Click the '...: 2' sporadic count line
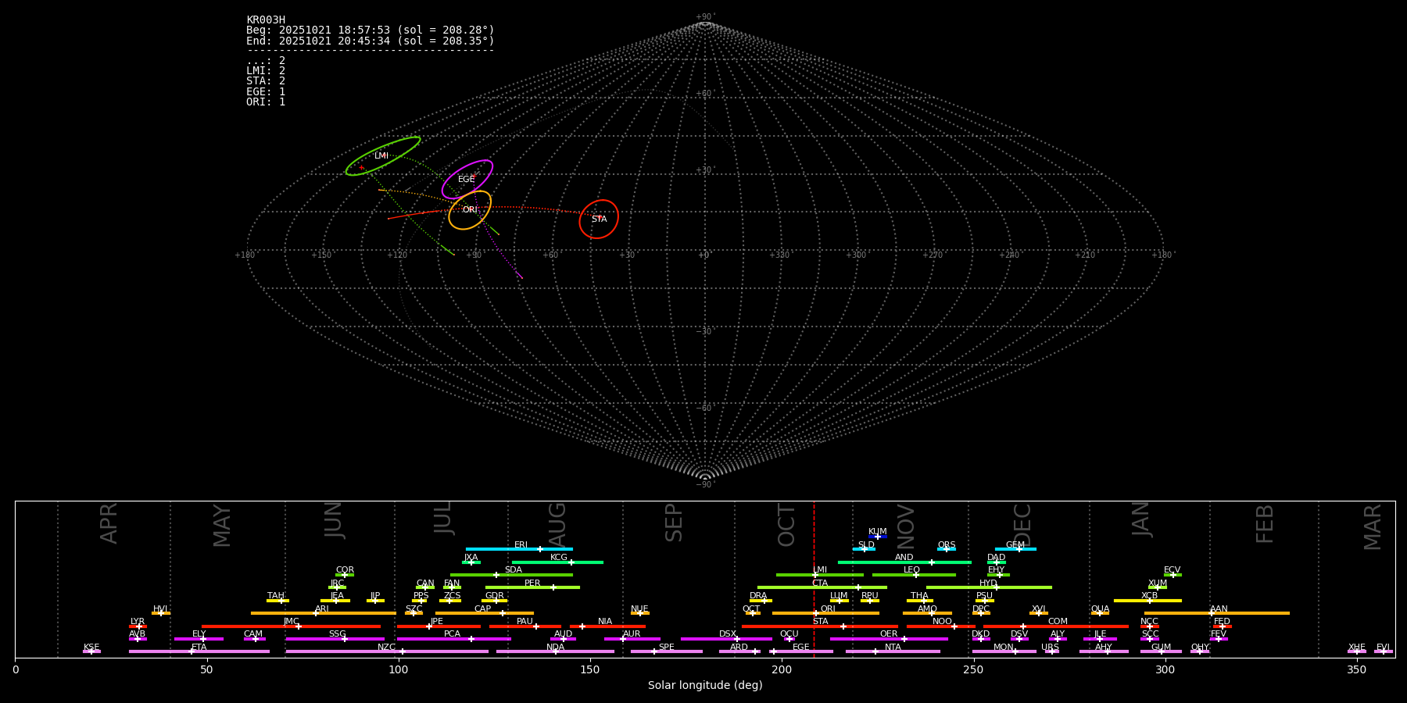 [x=266, y=61]
